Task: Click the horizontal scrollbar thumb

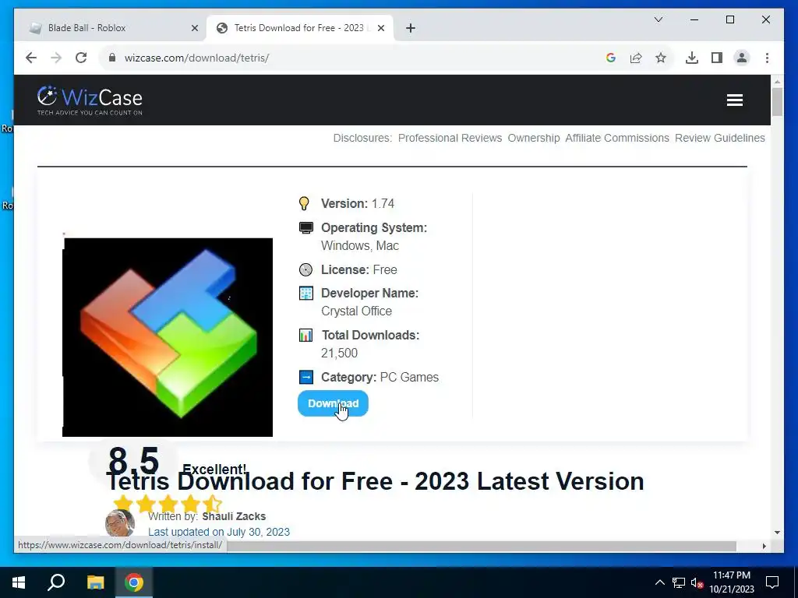Action: 482,546
